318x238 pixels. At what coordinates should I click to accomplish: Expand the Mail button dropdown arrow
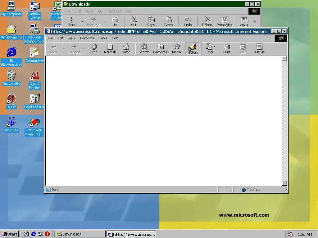pyautogui.click(x=215, y=46)
